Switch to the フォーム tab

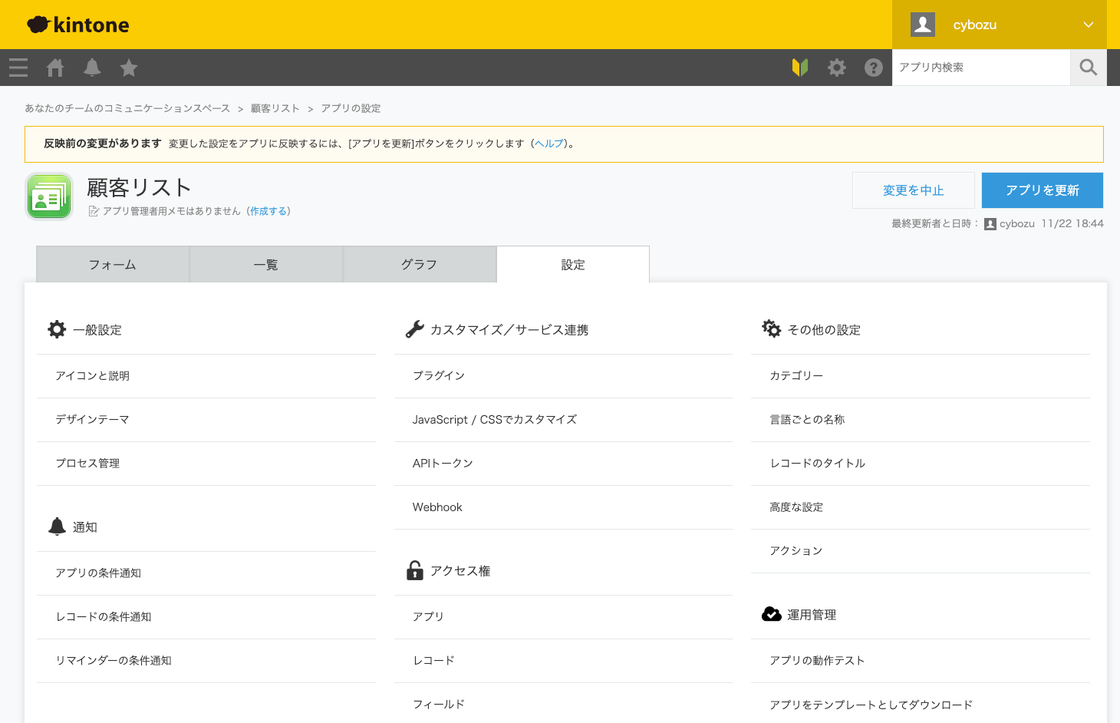pyautogui.click(x=113, y=264)
